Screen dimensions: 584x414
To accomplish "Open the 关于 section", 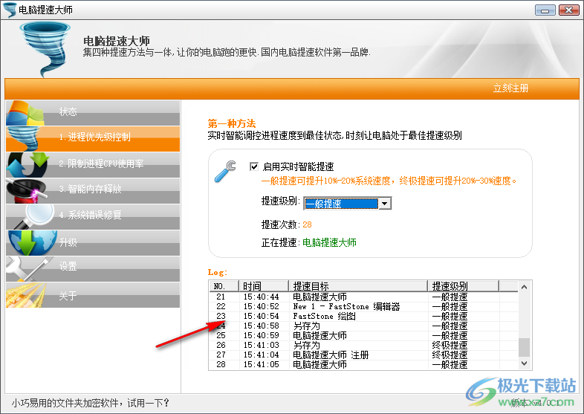I will (93, 295).
